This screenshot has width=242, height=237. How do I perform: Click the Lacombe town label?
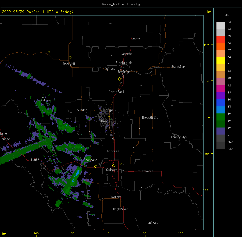pyautogui.click(x=126, y=54)
